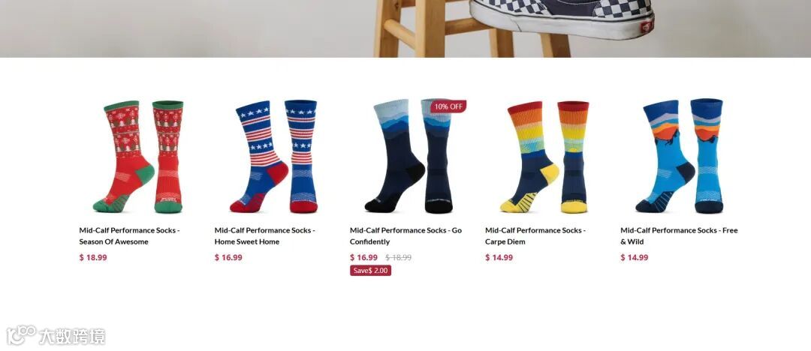Click the Home Sweet Home product title
This screenshot has width=811, height=351.
click(265, 235)
